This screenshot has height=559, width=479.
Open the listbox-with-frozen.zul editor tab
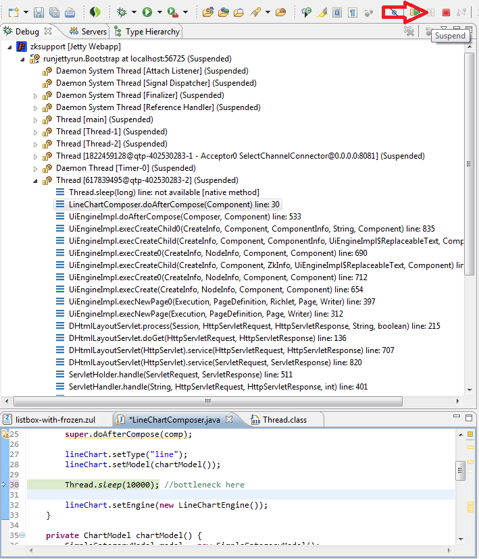pos(50,420)
